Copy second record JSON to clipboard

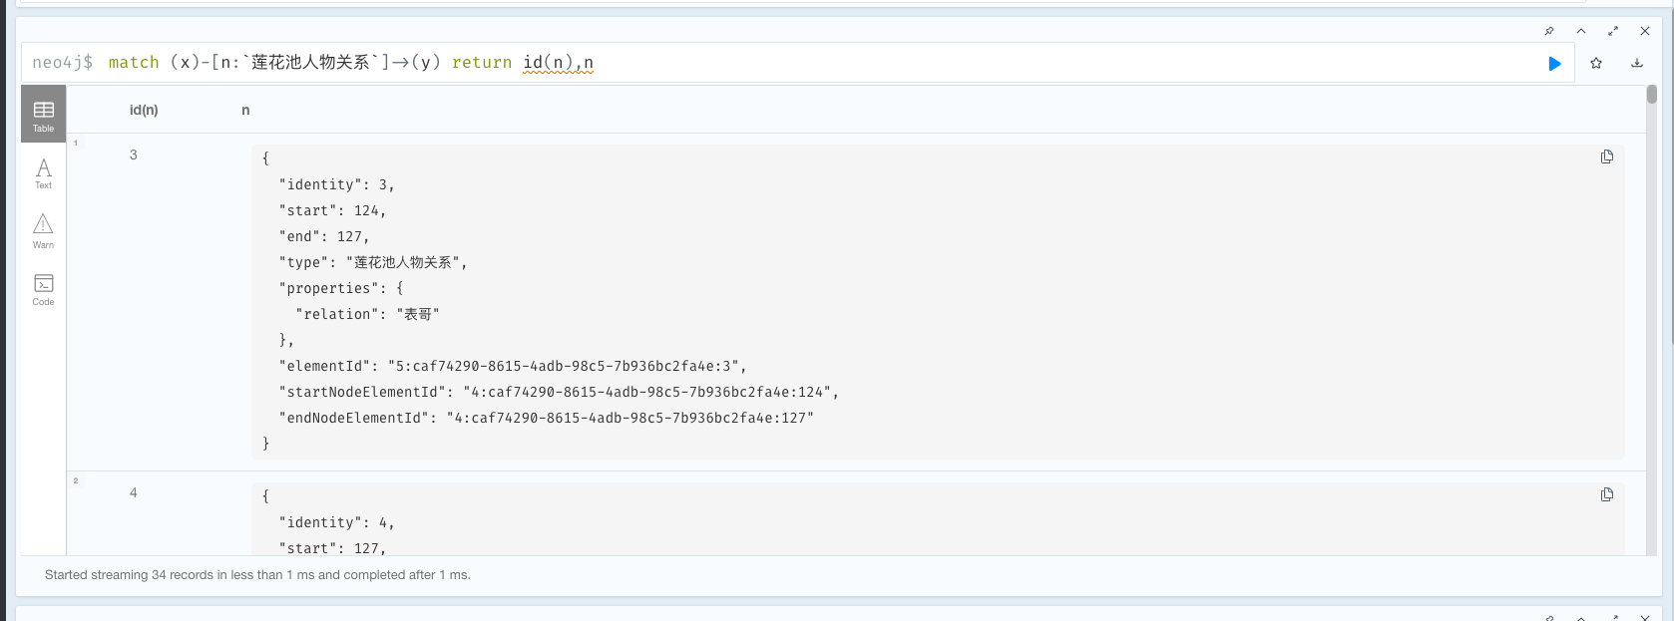(x=1607, y=494)
